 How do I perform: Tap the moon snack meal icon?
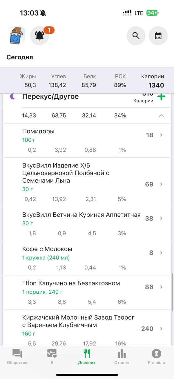[13, 97]
